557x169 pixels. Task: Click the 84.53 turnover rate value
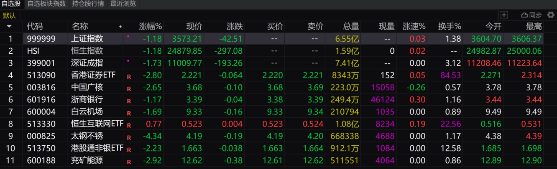pos(451,75)
